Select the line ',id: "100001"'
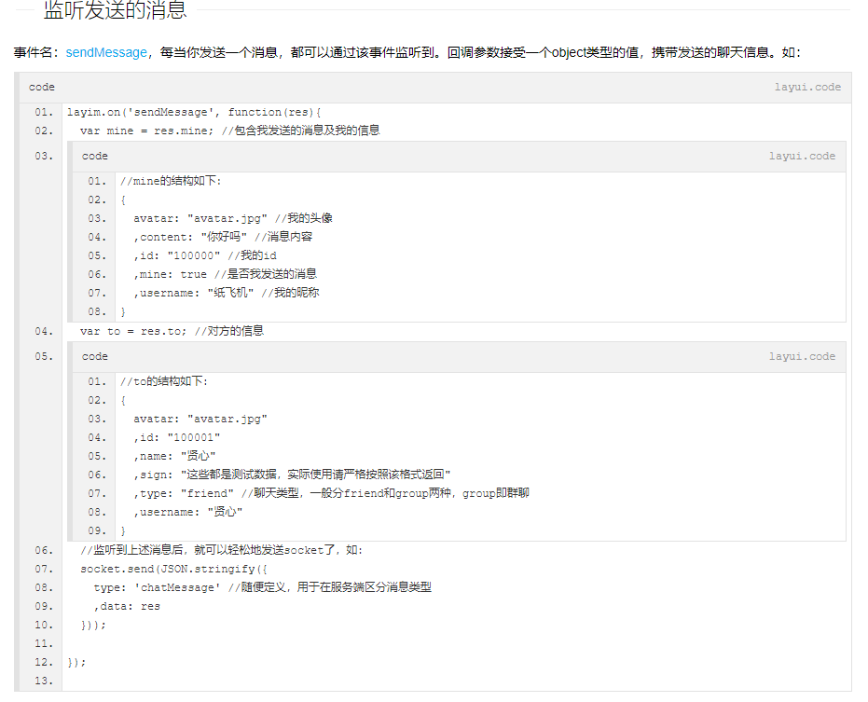This screenshot has width=868, height=702. [x=176, y=438]
